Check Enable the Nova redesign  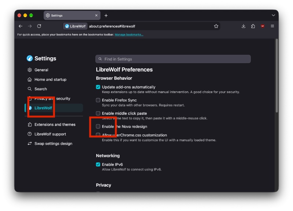(x=98, y=126)
